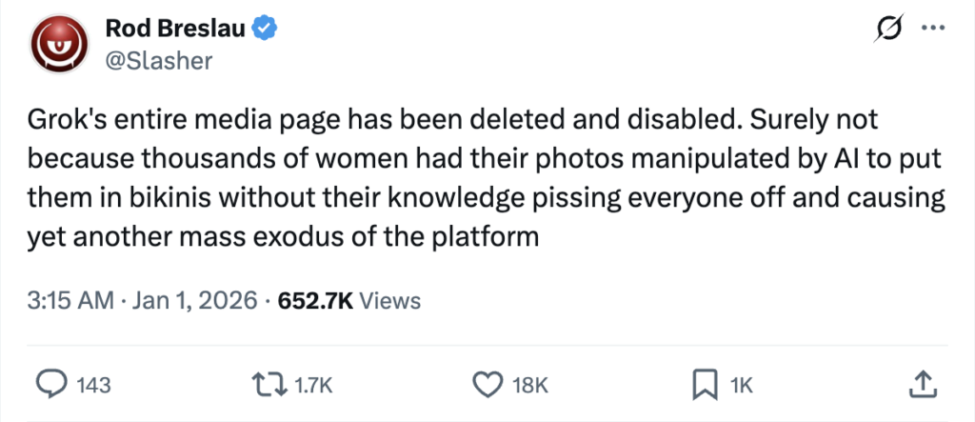Click the 143 replies count
Screen dimensions: 975x422
pos(93,386)
